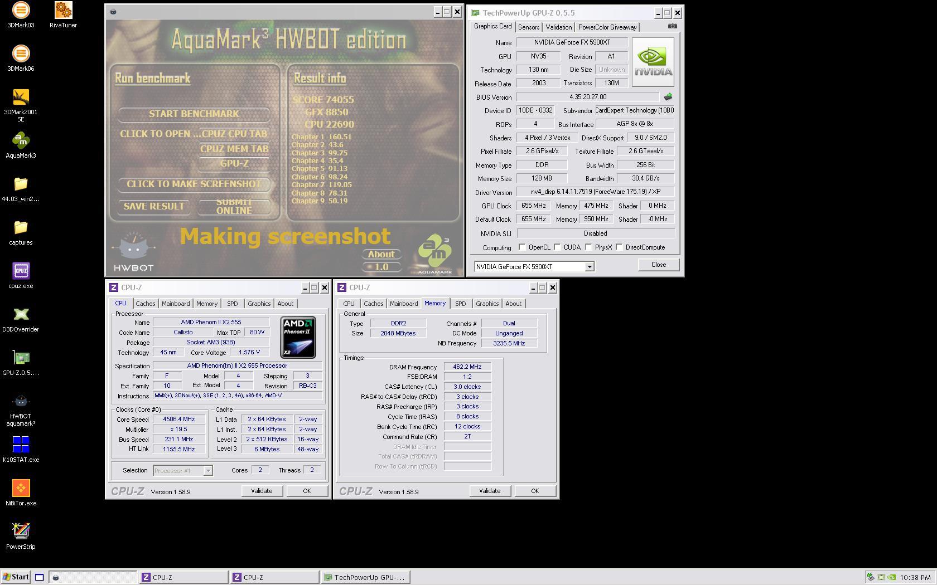Click the show desktop quick launch icon
This screenshot has height=585, width=937.
(39, 577)
